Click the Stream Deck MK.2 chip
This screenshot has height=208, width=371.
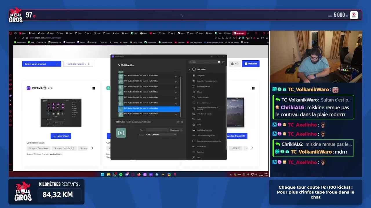(64, 148)
